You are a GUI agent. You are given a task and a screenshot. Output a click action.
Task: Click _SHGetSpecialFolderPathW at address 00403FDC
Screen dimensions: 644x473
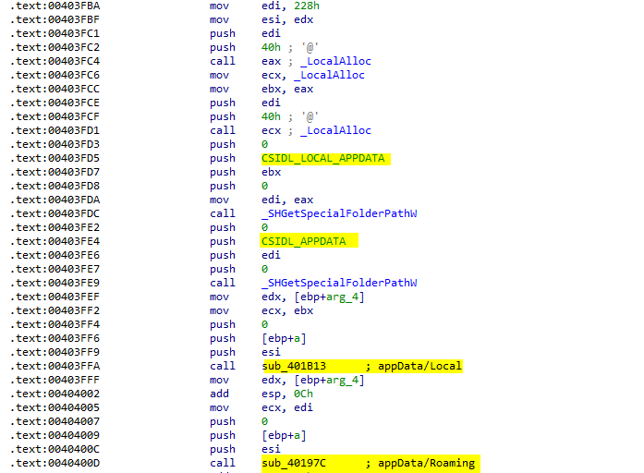pyautogui.click(x=339, y=214)
